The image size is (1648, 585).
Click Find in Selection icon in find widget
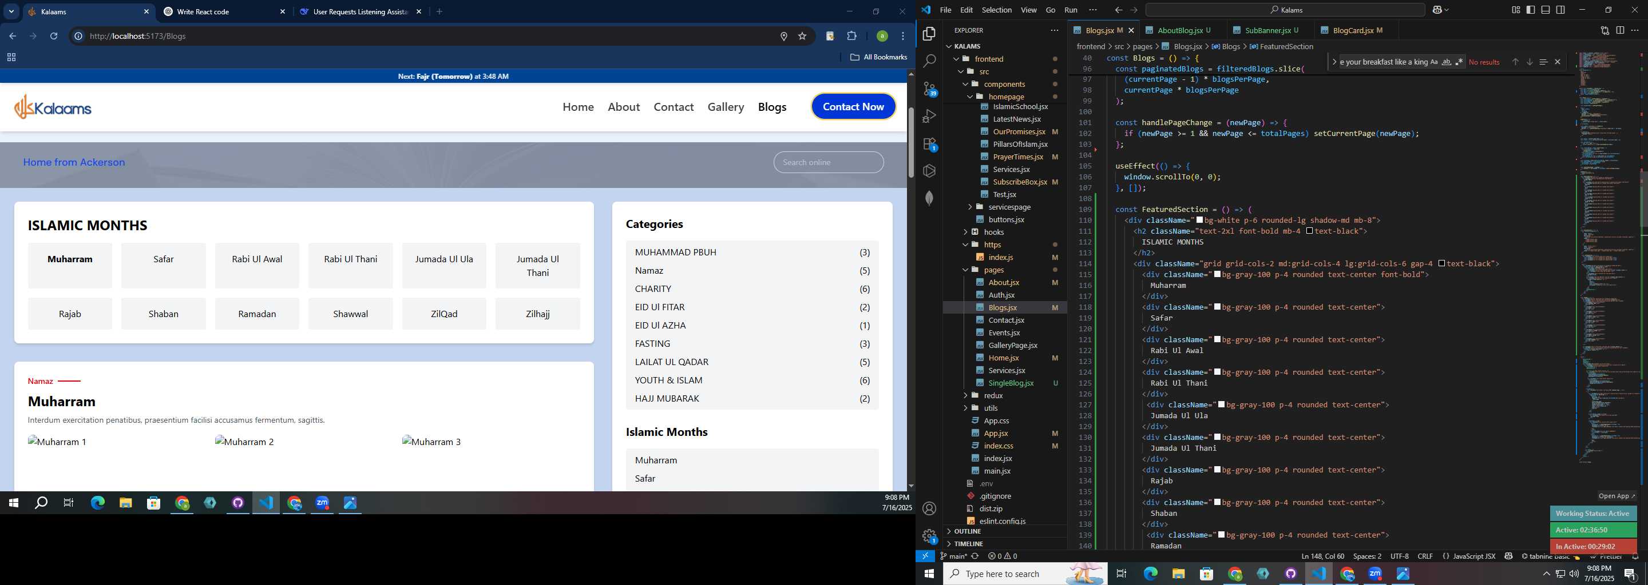coord(1543,62)
